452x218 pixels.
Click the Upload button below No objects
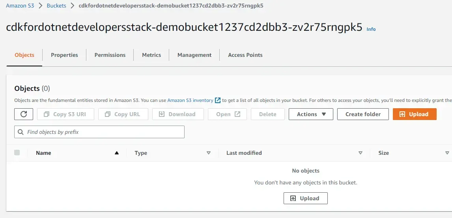(306, 198)
